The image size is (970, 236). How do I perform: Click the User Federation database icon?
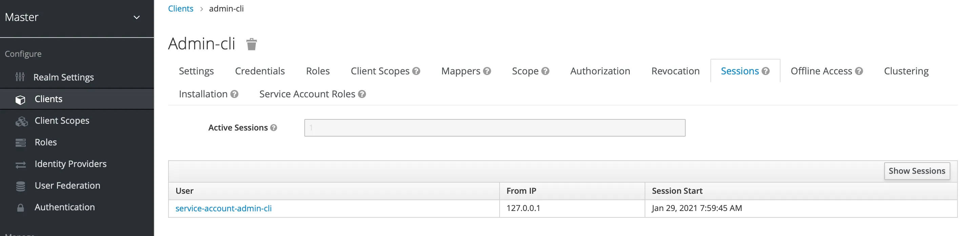(x=21, y=186)
